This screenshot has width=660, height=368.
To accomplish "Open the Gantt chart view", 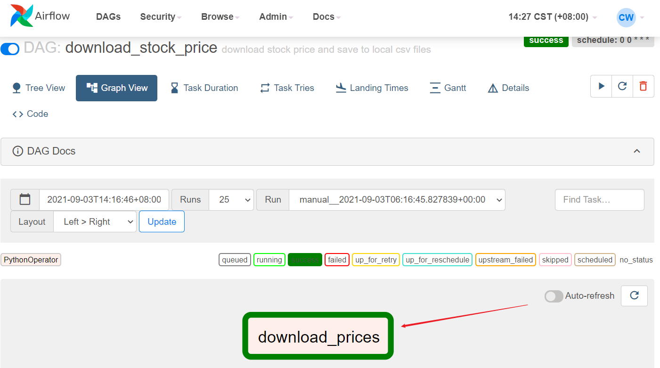I will click(x=448, y=88).
